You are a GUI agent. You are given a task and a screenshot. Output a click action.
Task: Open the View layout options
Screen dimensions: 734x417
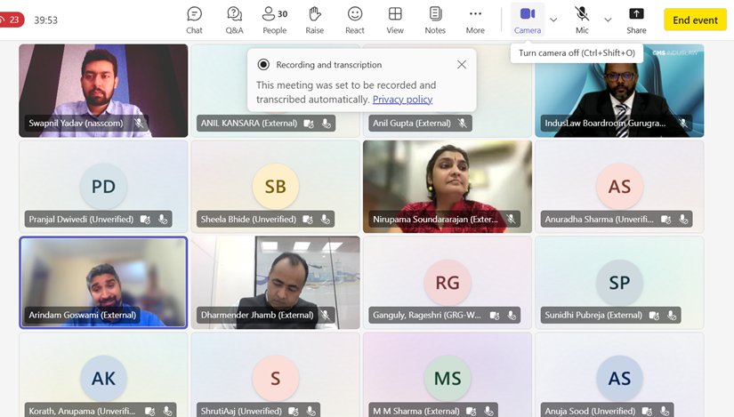(x=395, y=20)
